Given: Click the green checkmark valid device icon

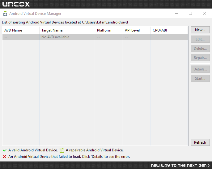Looking at the screenshot, I should 4,150.
